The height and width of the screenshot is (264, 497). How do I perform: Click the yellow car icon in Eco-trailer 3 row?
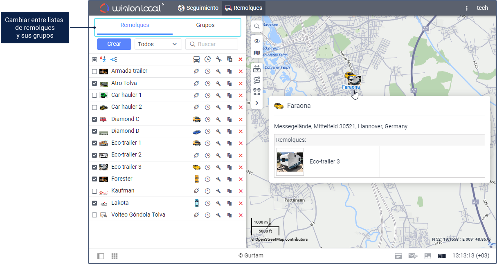pos(197,167)
